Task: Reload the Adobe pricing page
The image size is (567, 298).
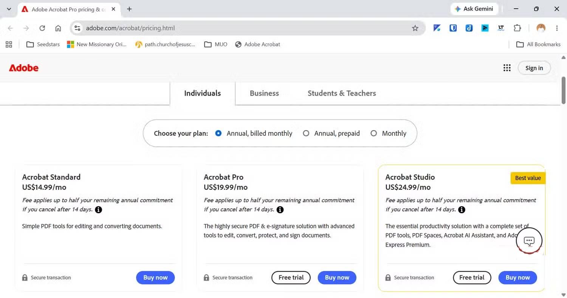Action: [42, 28]
